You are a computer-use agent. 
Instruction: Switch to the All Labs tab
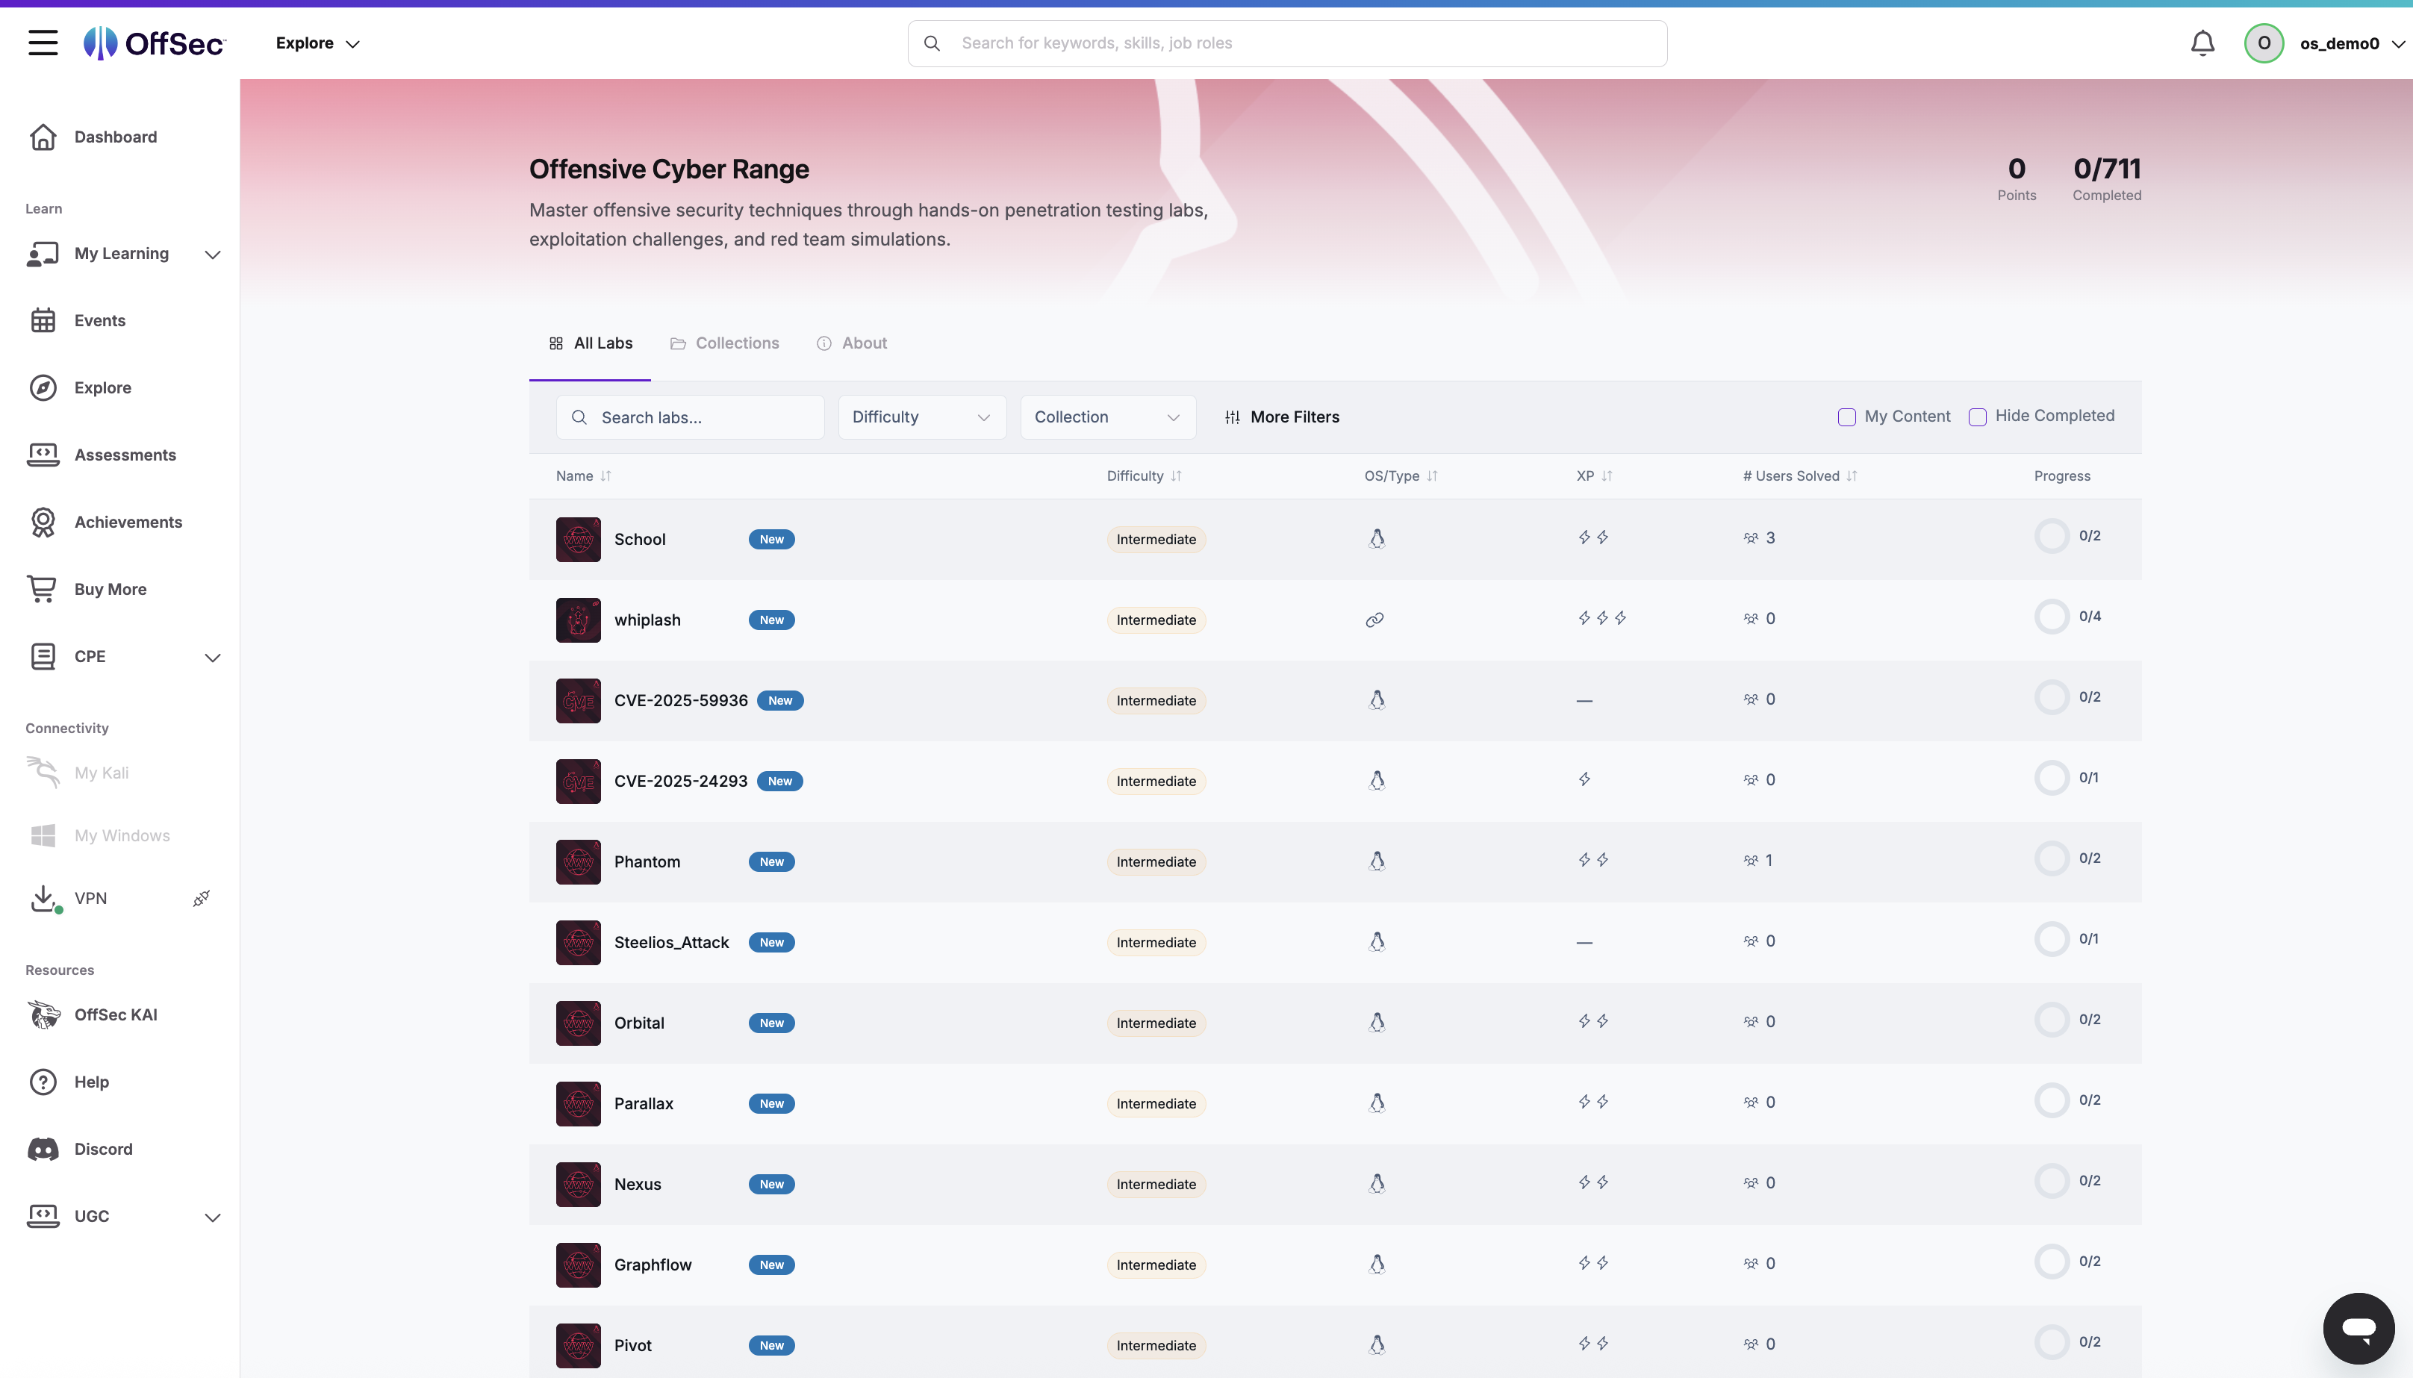click(591, 343)
